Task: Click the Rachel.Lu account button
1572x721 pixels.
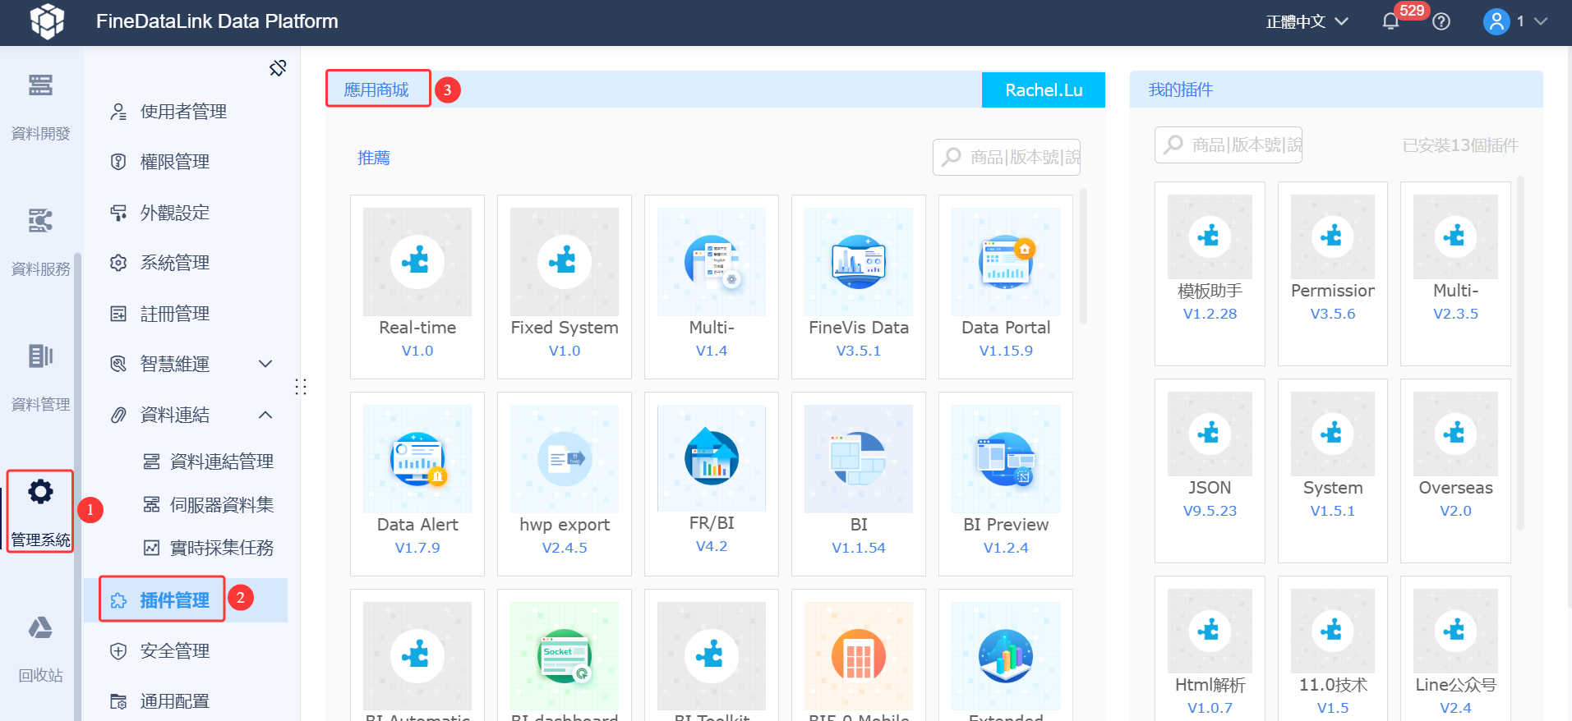Action: (1044, 90)
